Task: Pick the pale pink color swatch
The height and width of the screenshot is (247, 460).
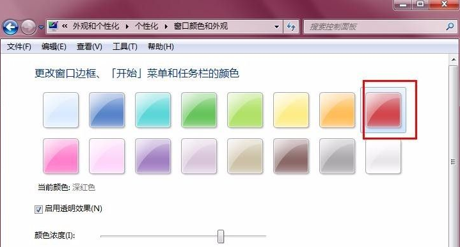Action: tap(107, 156)
